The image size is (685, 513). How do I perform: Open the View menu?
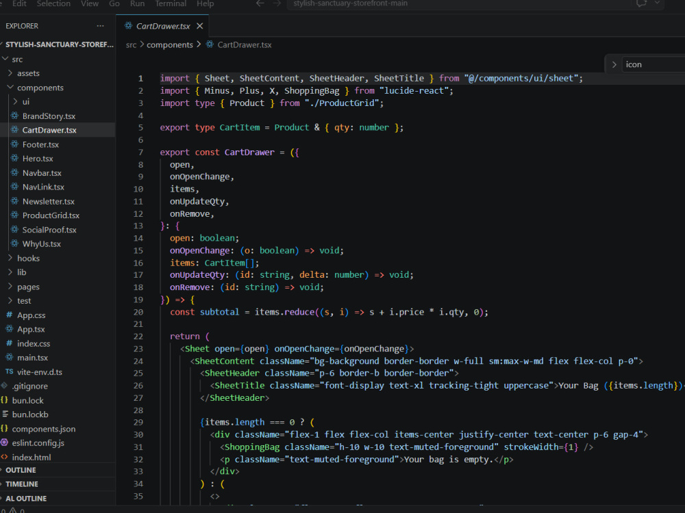pos(90,3)
